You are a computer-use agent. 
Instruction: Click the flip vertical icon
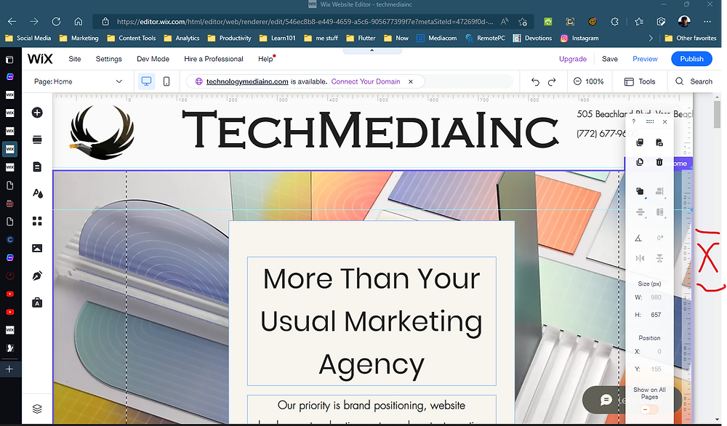[x=659, y=258]
